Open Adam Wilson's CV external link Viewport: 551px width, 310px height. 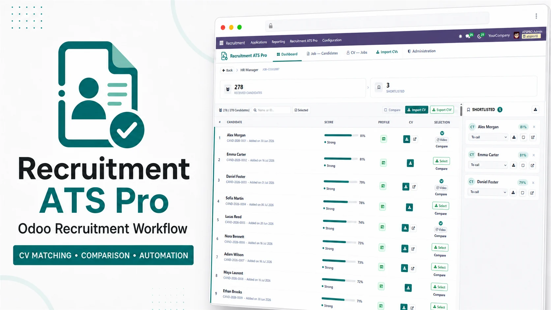point(413,268)
